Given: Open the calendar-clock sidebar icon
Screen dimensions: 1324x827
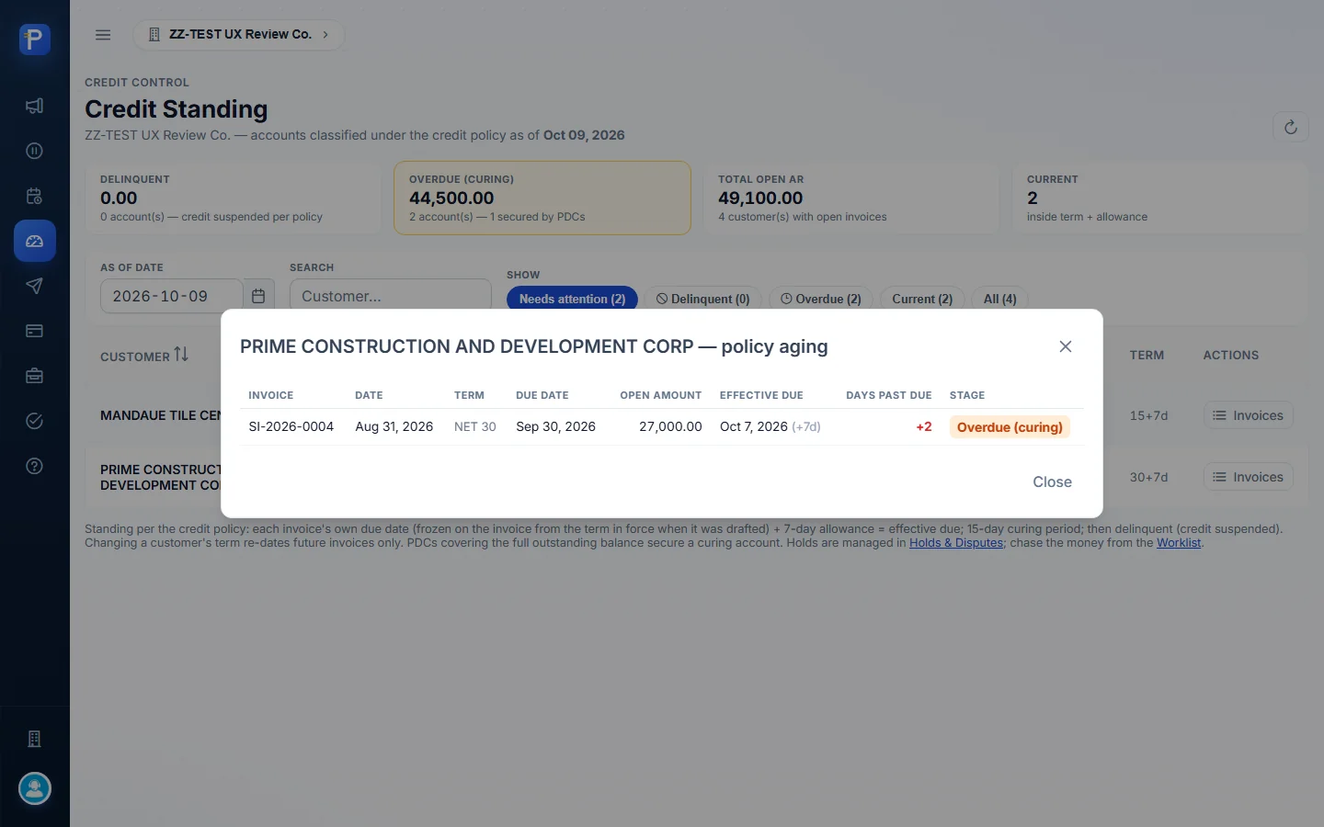Looking at the screenshot, I should 34,196.
